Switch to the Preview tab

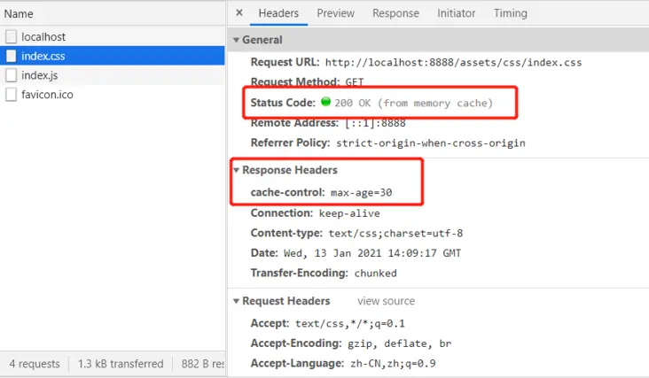[x=336, y=13]
